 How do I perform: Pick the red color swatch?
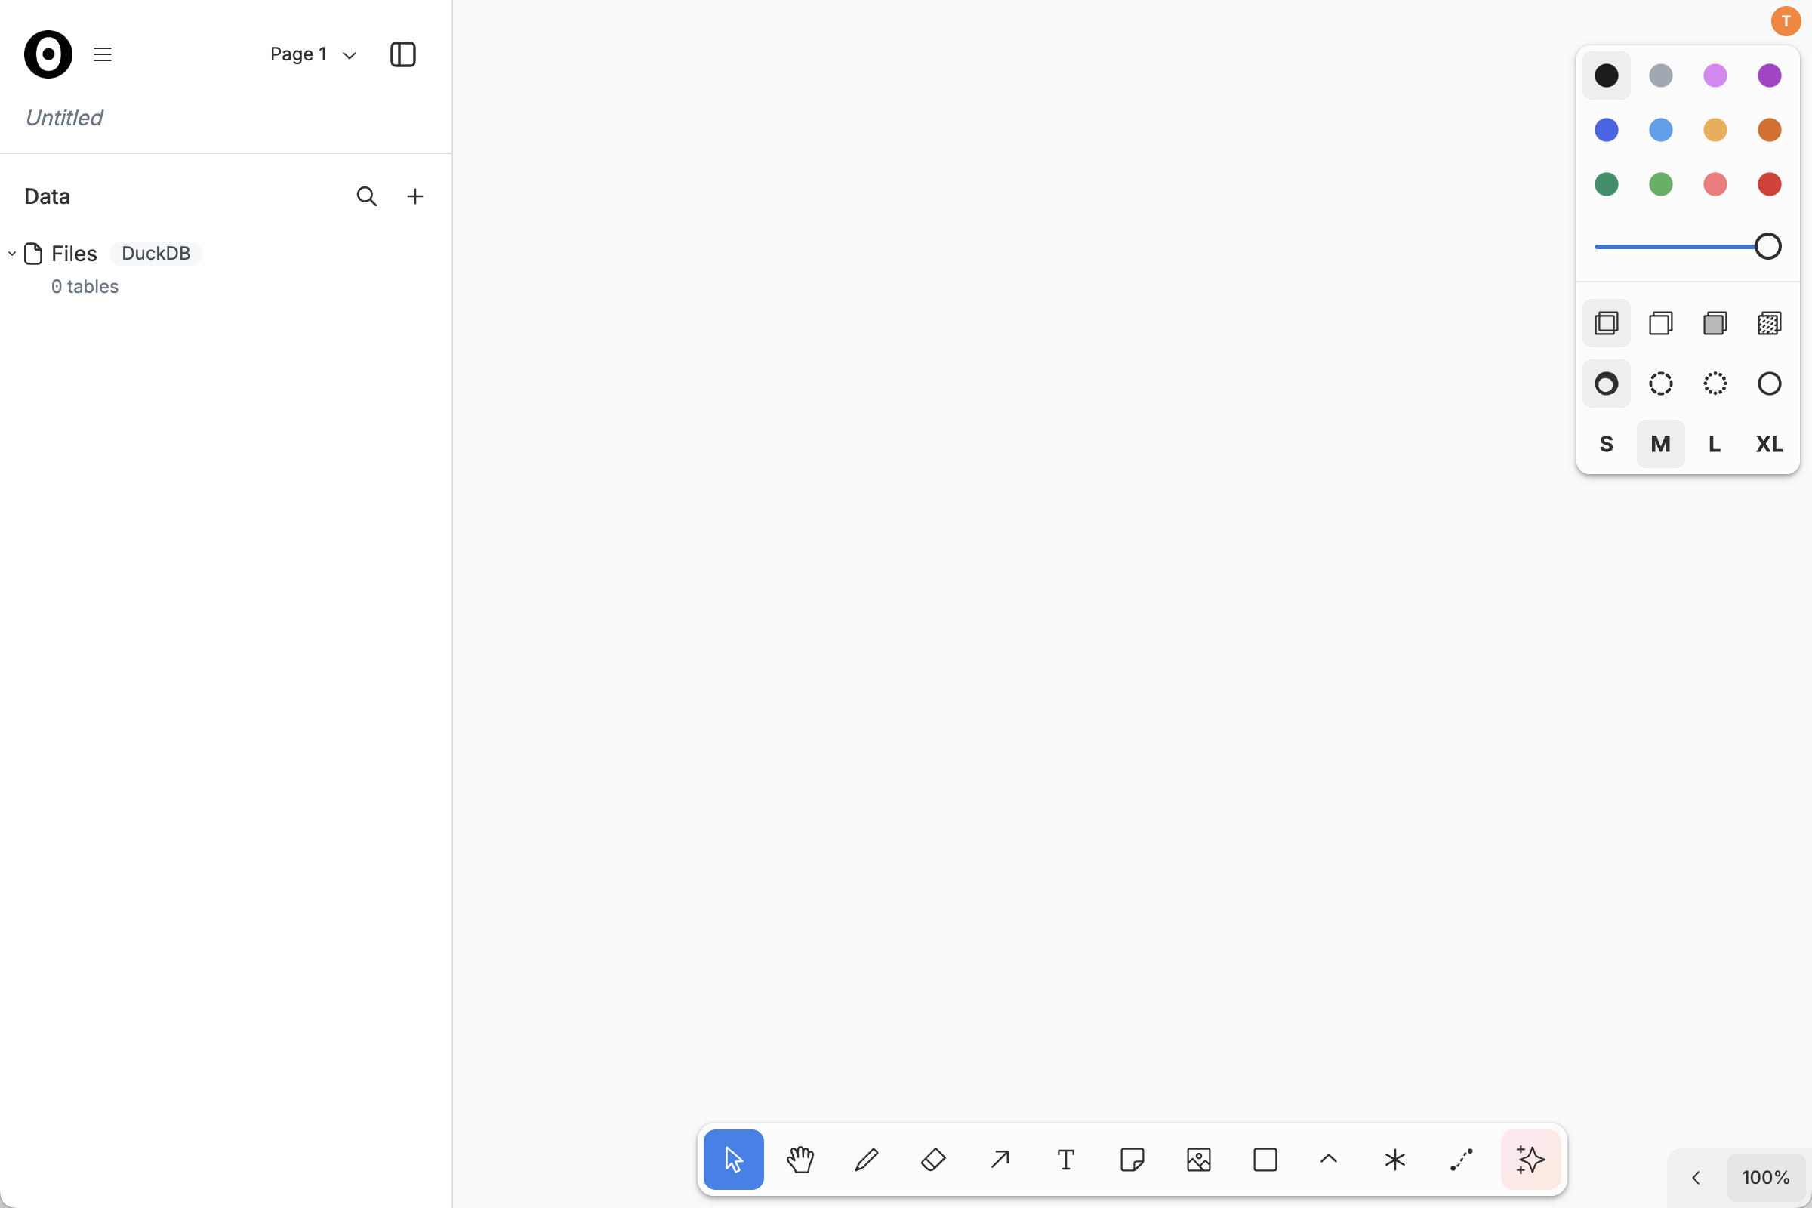1769,184
